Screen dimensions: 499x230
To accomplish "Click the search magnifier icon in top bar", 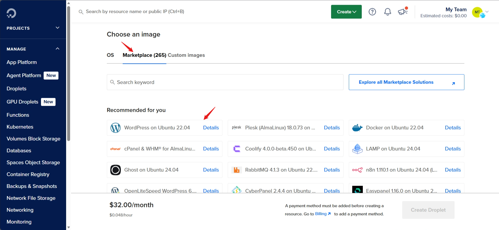I will pos(81,12).
